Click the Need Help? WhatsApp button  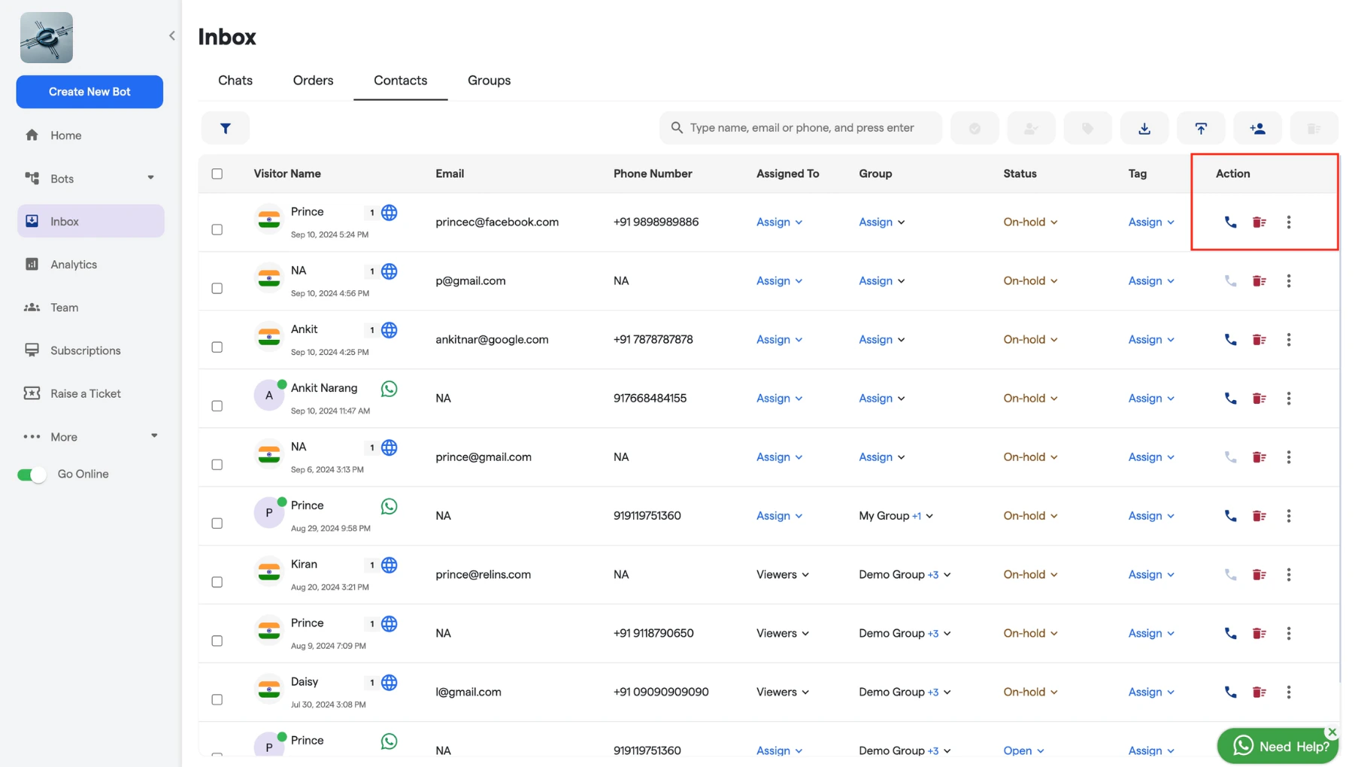click(1278, 746)
